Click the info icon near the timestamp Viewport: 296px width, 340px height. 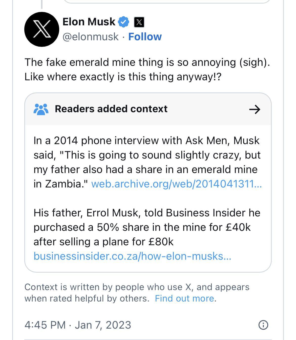[x=263, y=325]
